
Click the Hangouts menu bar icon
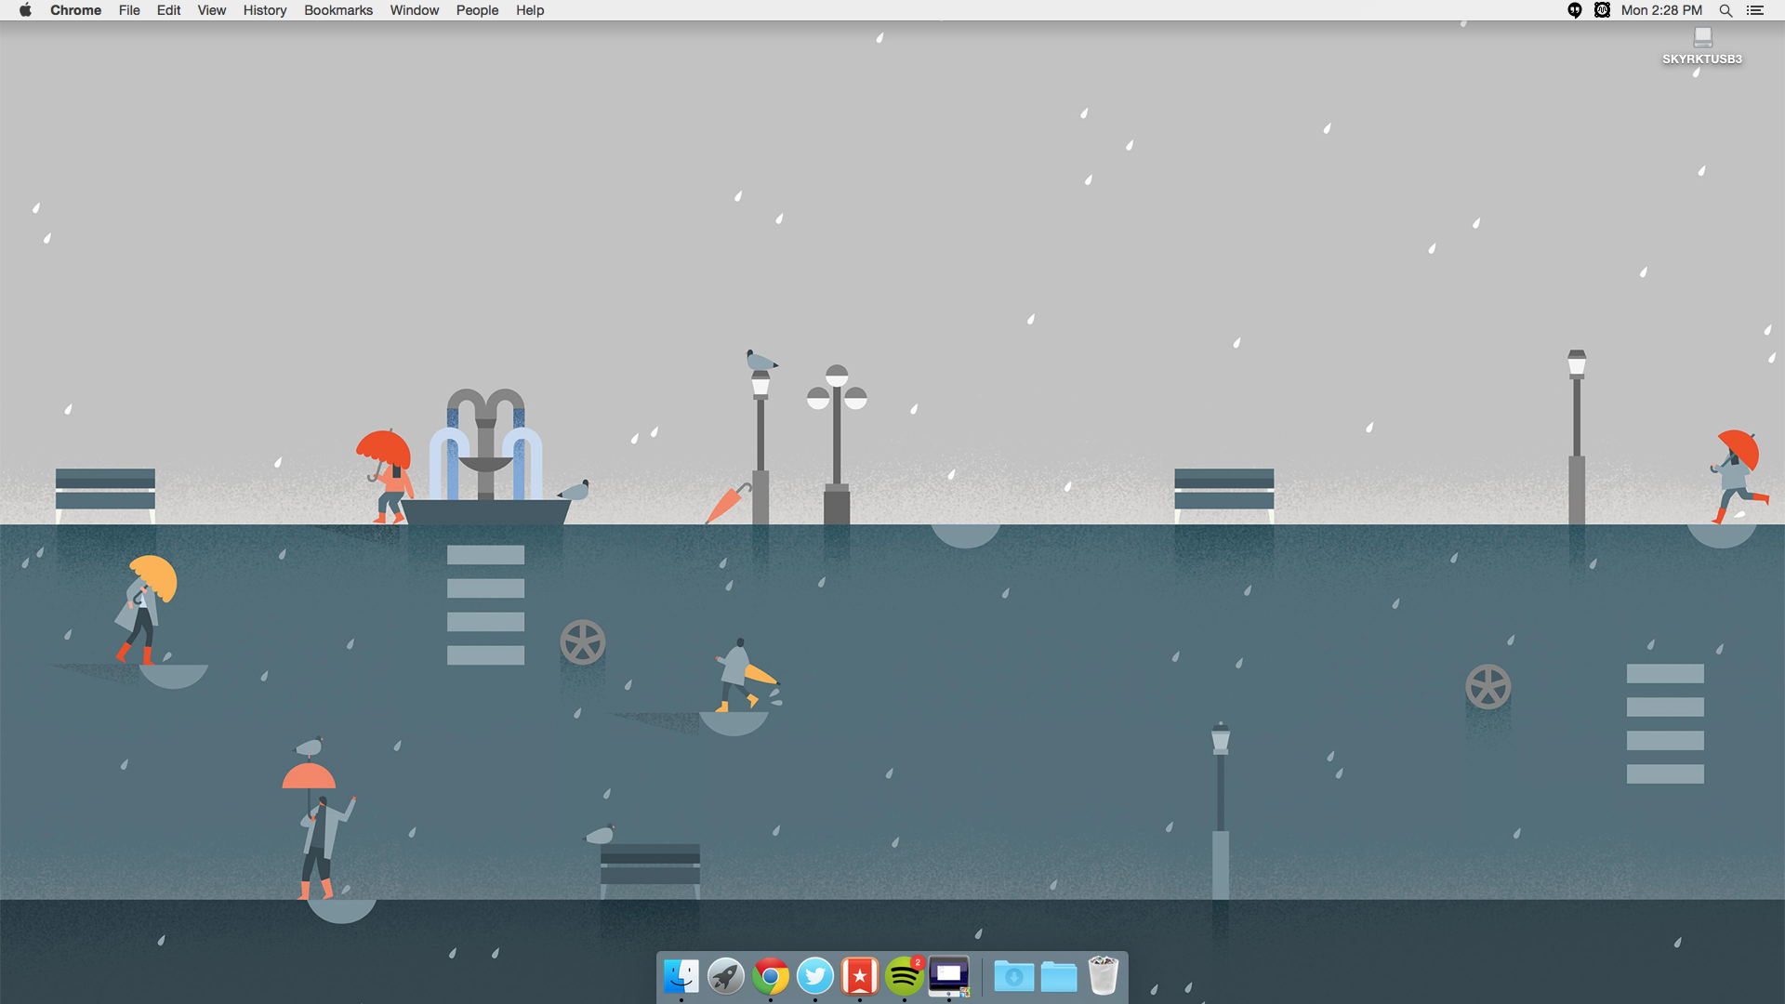tap(1575, 10)
